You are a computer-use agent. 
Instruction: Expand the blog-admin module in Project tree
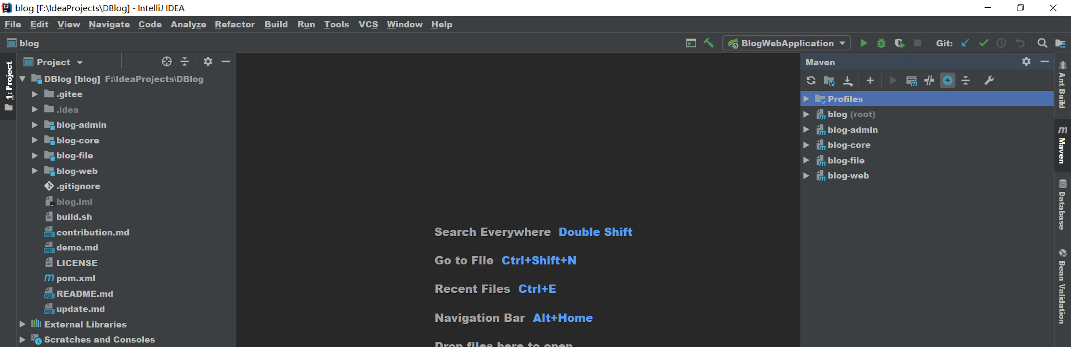pos(35,125)
